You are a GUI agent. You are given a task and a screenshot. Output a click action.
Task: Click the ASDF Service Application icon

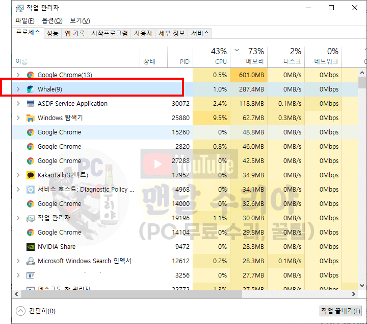[31, 103]
